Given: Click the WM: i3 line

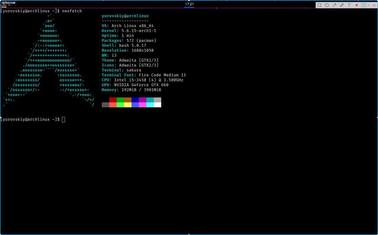Looking at the screenshot, I should pyautogui.click(x=109, y=55).
